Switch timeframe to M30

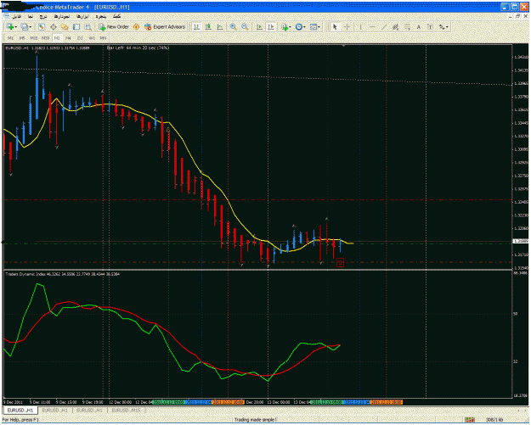coord(45,38)
